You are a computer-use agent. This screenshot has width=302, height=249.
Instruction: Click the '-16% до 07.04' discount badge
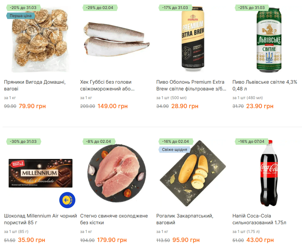tap(251, 141)
